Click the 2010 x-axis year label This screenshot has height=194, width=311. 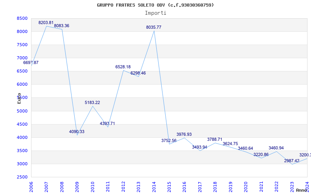point(93,187)
